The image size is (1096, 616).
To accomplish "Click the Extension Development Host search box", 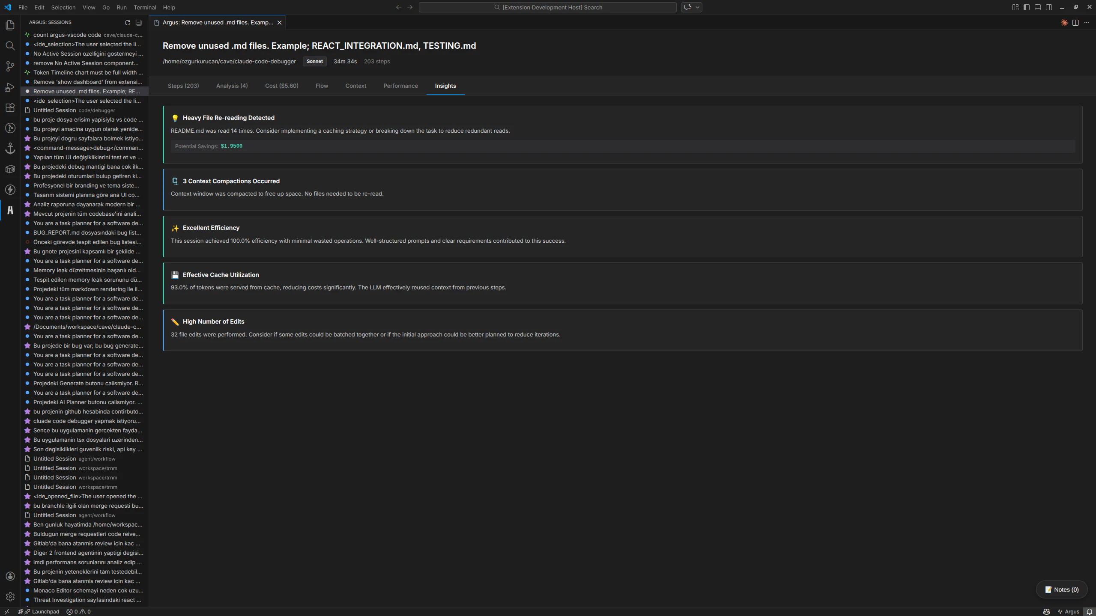I will click(547, 7).
